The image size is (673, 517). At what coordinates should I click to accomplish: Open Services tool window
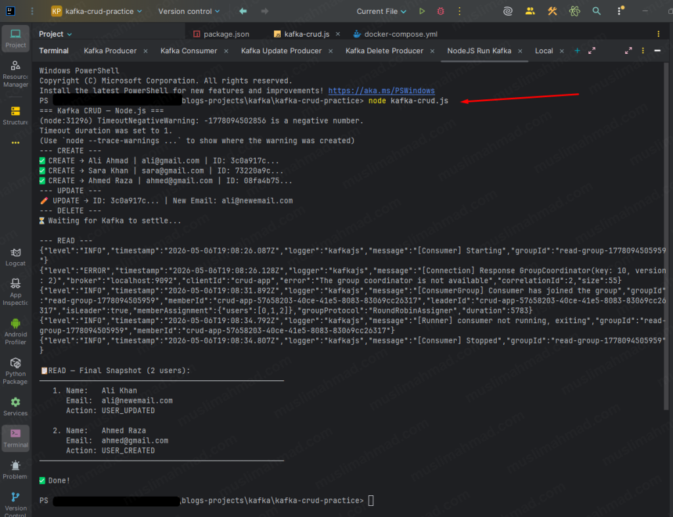tap(16, 407)
